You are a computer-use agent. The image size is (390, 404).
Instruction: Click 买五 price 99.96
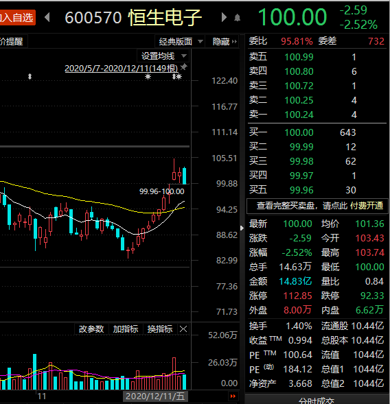[301, 190]
